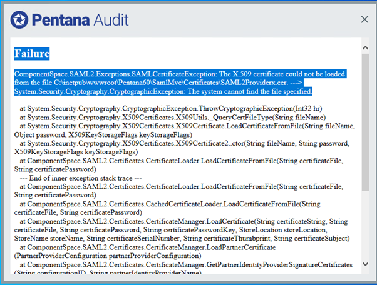Click the highlighted "Failure" heading

32,53
